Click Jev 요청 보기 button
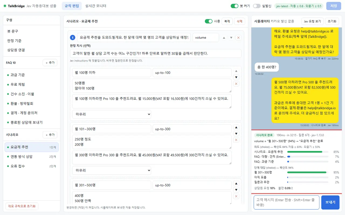The width and height of the screenshot is (345, 215). tap(312, 21)
